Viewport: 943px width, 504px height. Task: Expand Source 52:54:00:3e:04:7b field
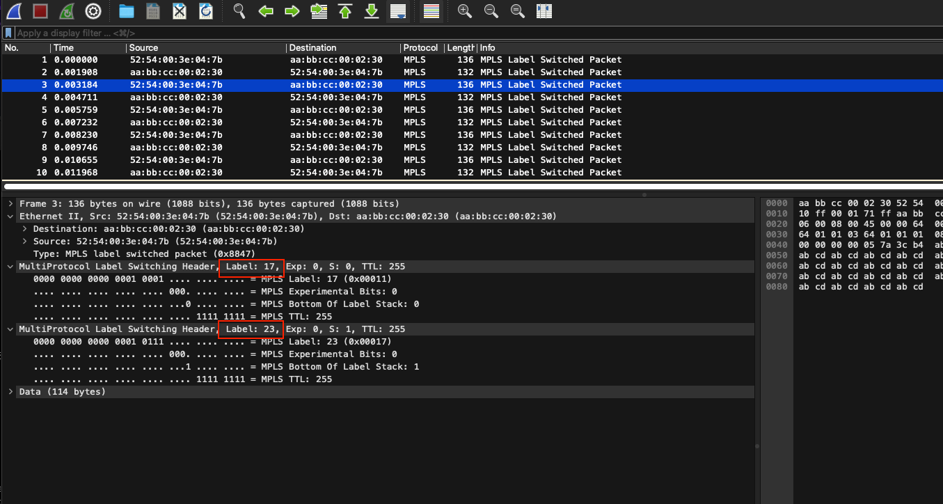pyautogui.click(x=24, y=242)
